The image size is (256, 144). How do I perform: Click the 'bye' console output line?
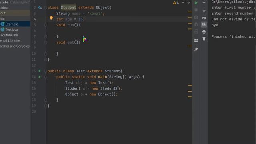pos(214,25)
